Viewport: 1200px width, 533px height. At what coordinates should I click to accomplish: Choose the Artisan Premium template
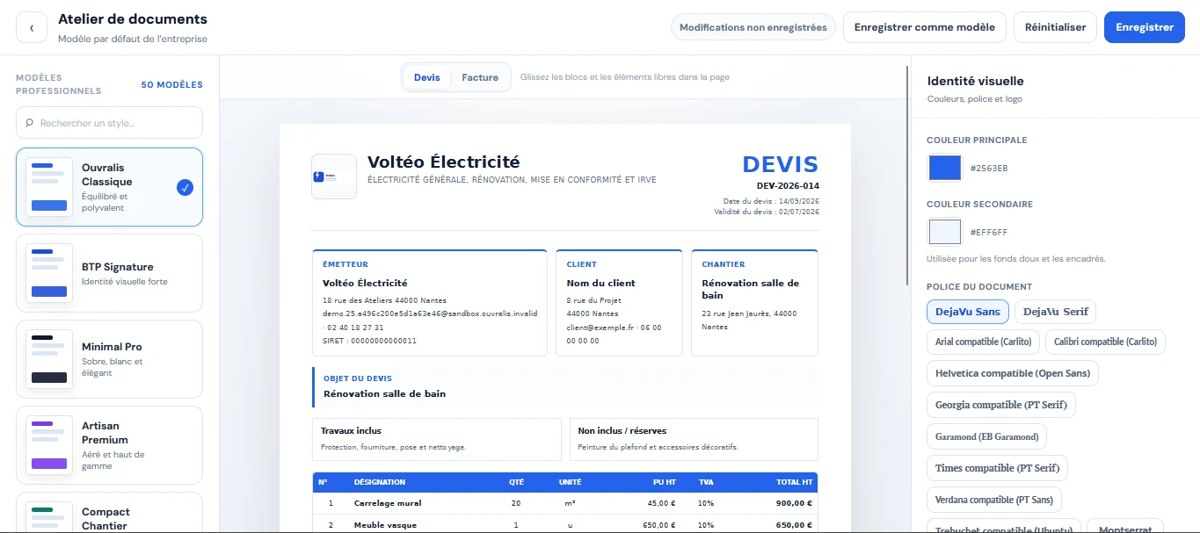click(x=109, y=445)
